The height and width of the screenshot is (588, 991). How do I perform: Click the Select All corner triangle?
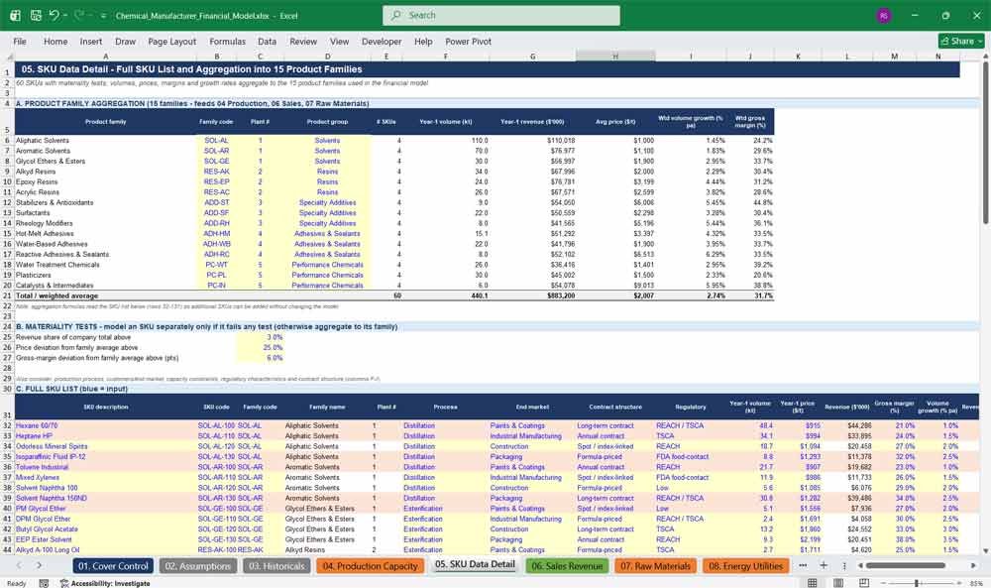click(7, 57)
